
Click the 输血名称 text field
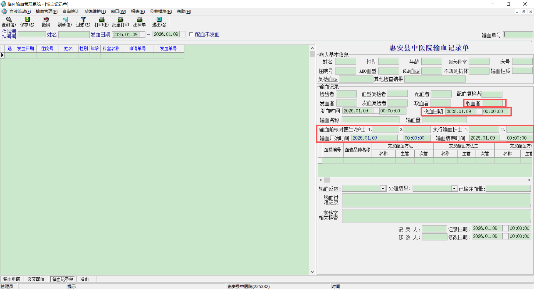pyautogui.click(x=370, y=120)
